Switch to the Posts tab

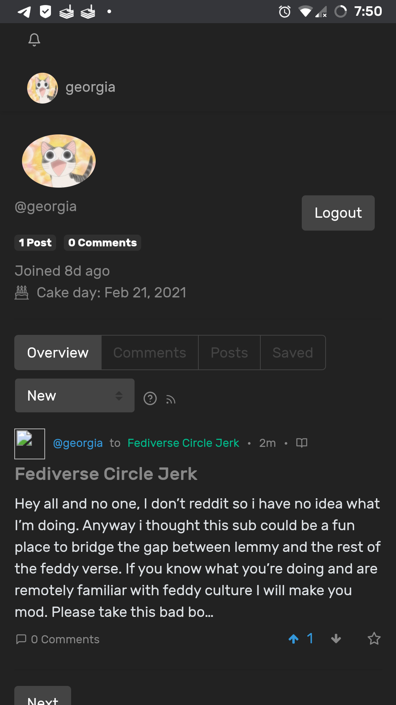click(229, 352)
